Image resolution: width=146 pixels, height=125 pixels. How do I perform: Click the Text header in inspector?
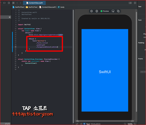coord(140,7)
